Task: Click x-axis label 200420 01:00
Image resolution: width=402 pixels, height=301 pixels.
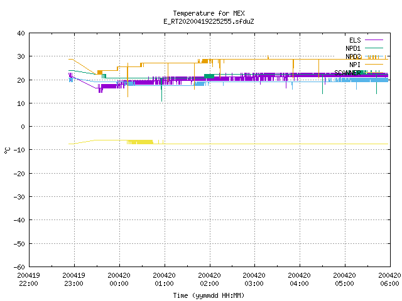Action: 164,280
